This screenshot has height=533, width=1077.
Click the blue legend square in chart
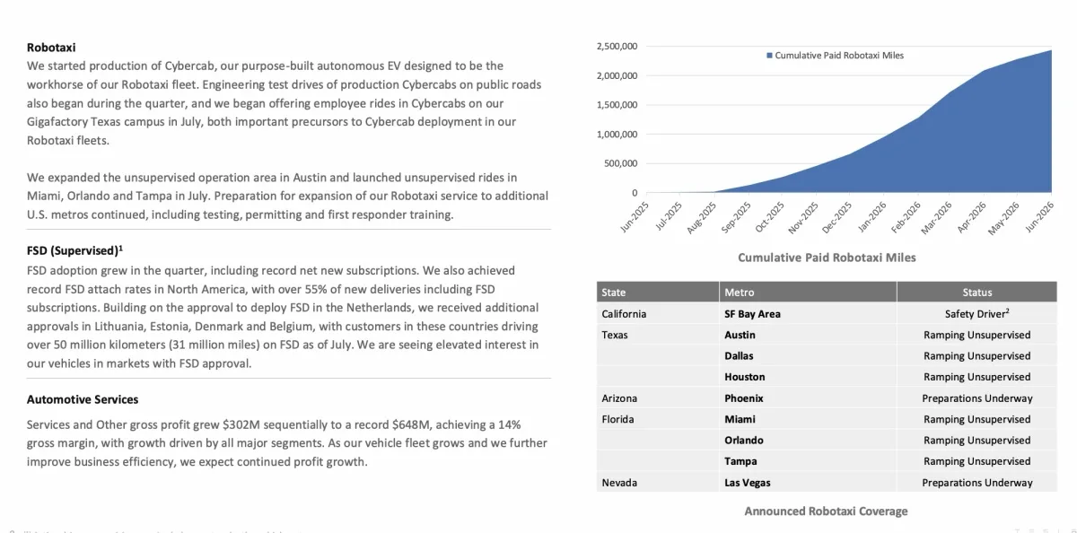[769, 56]
